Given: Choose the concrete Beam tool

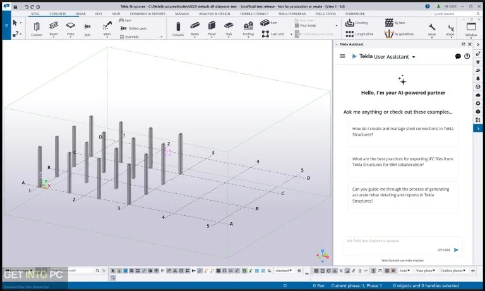Looking at the screenshot, I should tap(195, 28).
